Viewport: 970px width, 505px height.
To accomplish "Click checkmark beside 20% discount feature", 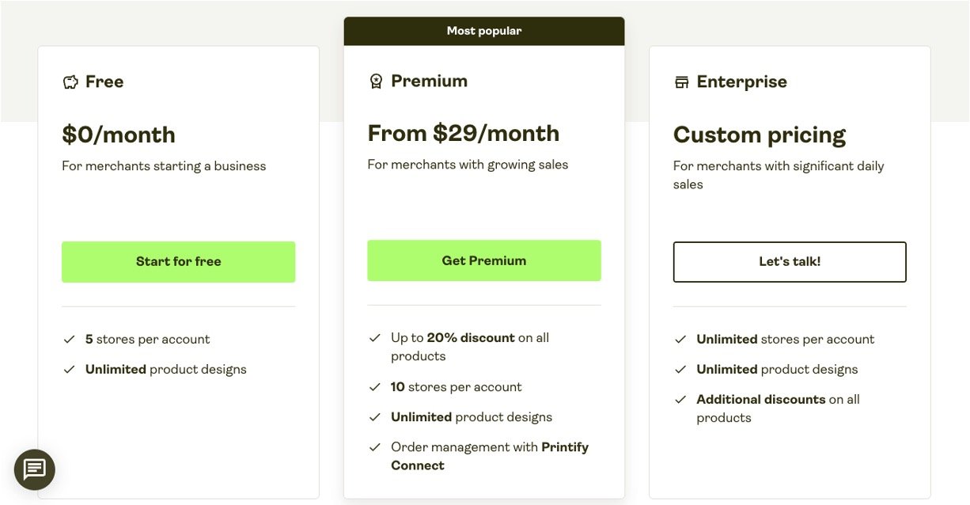I will pyautogui.click(x=375, y=338).
